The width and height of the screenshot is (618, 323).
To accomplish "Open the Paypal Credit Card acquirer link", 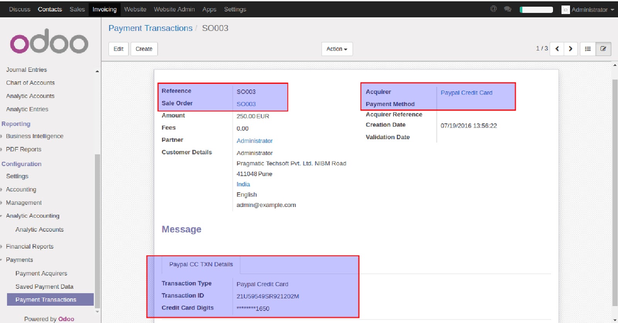I will tap(467, 93).
